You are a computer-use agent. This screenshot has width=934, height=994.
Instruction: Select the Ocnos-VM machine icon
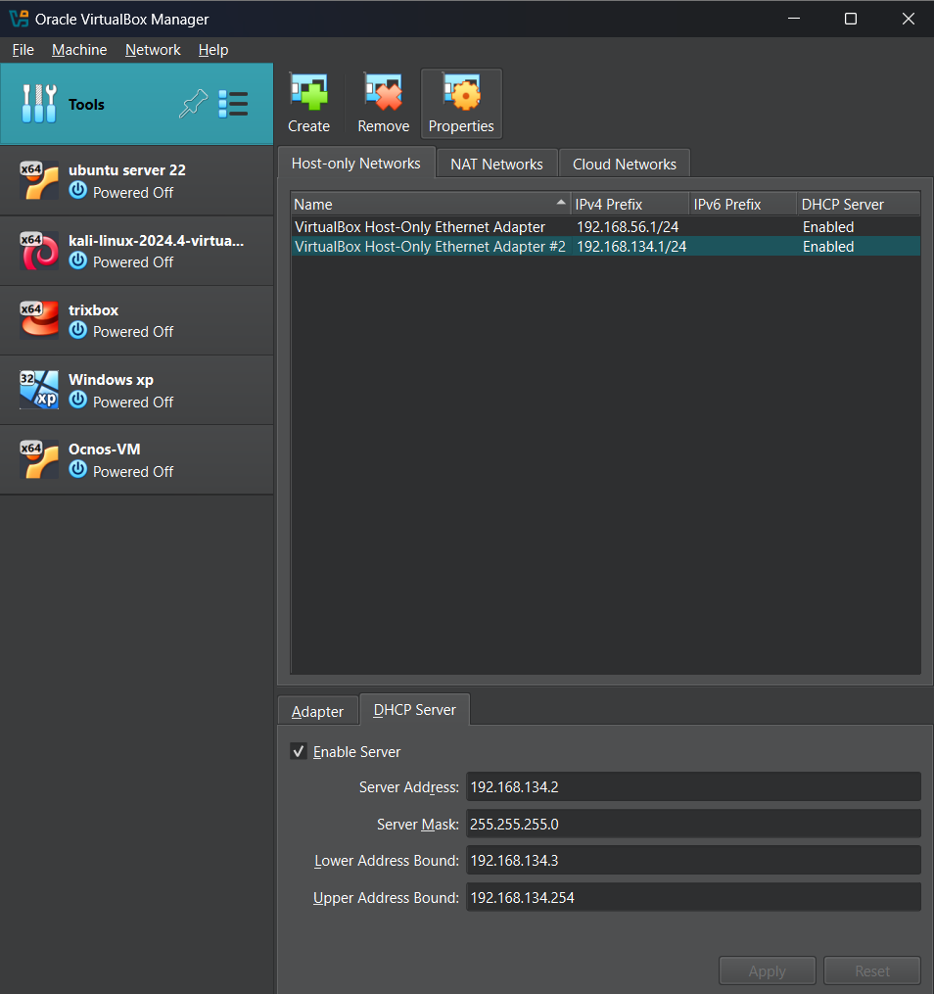[38, 459]
